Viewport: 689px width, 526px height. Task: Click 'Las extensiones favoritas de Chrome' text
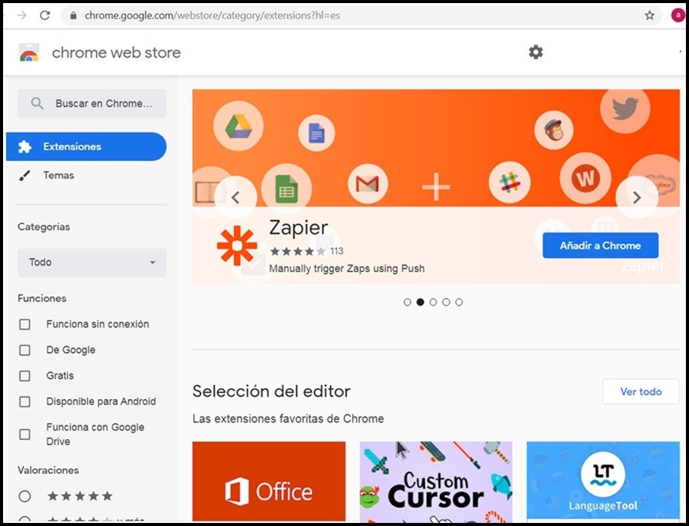(x=288, y=419)
